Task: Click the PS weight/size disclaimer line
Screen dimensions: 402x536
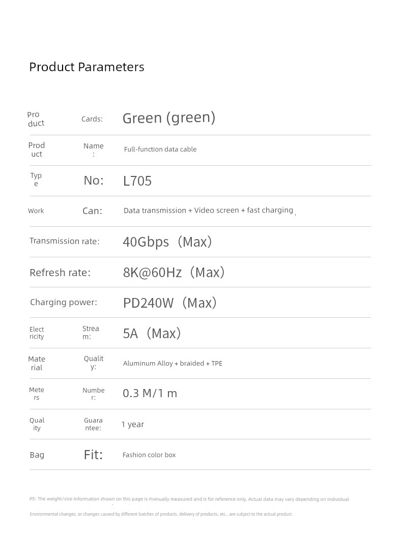Action: pyautogui.click(x=189, y=499)
